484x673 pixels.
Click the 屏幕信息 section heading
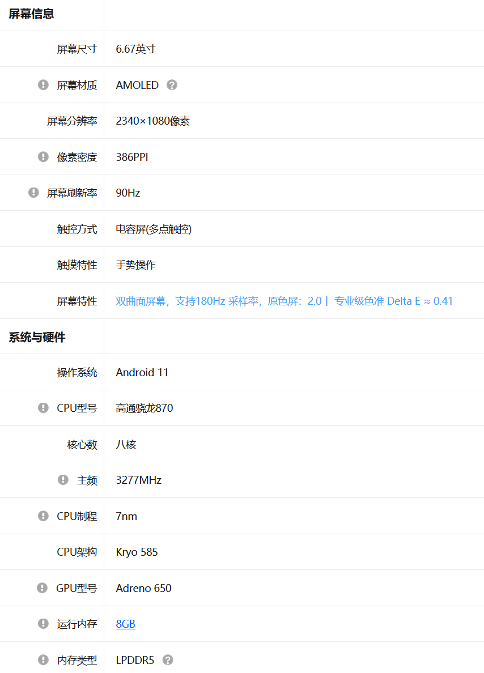coord(31,14)
